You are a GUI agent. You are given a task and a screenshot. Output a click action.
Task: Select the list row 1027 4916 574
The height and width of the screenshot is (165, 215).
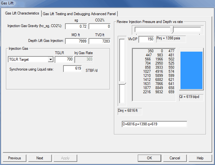(x=153, y=71)
